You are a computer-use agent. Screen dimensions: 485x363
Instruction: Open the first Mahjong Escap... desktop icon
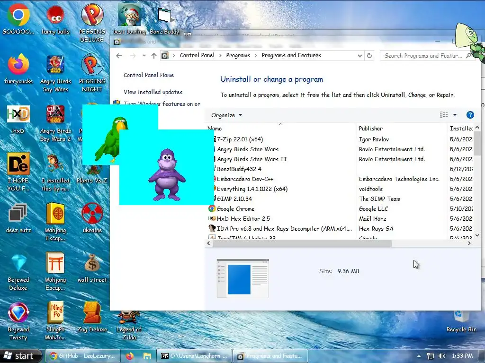click(55, 222)
